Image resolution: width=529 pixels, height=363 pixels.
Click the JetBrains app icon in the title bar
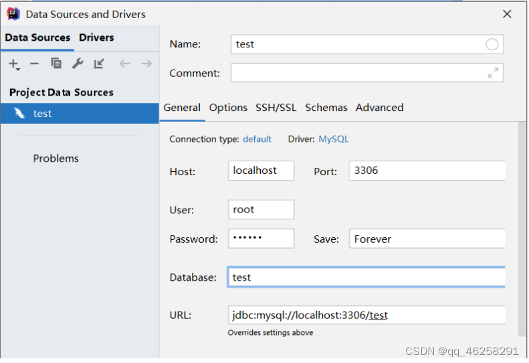coord(13,14)
